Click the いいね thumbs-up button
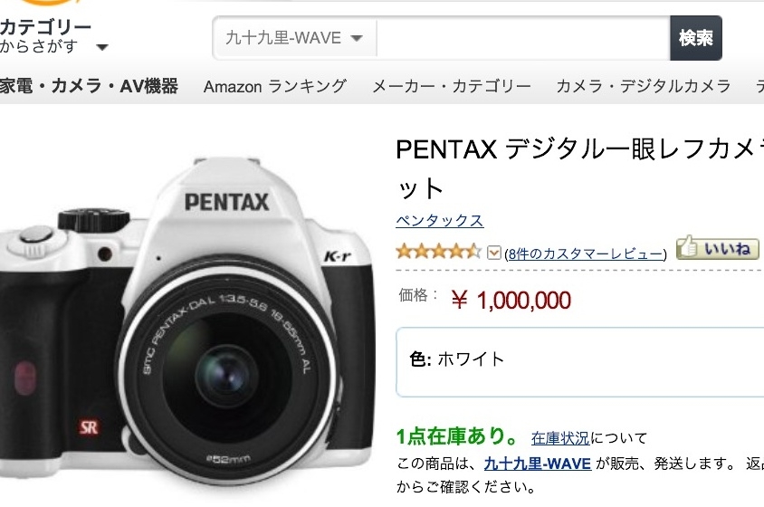Viewport: 764px width, 507px height. [x=718, y=247]
